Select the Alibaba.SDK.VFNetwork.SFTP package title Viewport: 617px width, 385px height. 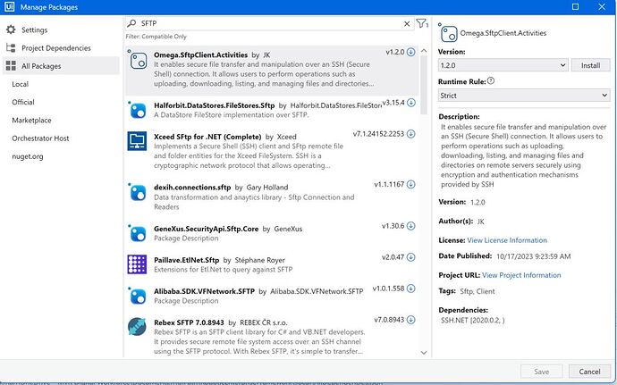point(204,291)
